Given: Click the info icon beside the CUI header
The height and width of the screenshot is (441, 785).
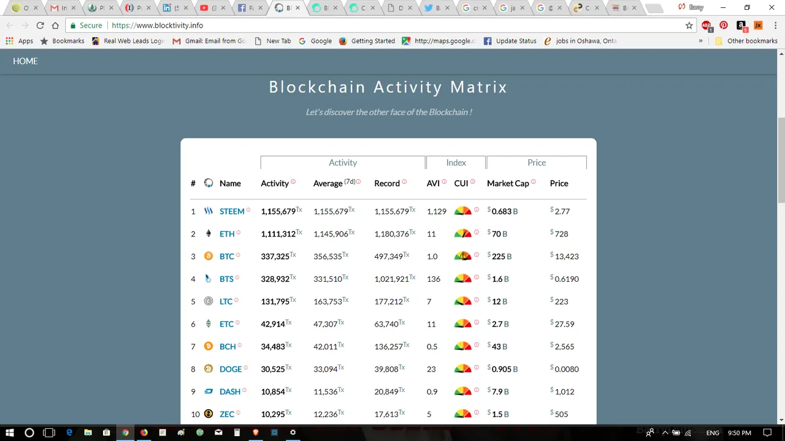Looking at the screenshot, I should pyautogui.click(x=473, y=181).
